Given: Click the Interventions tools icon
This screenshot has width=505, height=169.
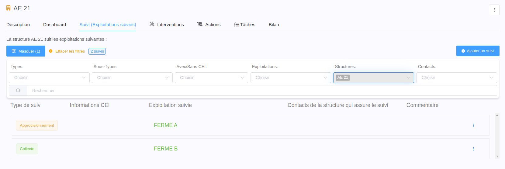Looking at the screenshot, I should coord(152,24).
